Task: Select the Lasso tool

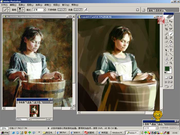Action: tap(166, 25)
